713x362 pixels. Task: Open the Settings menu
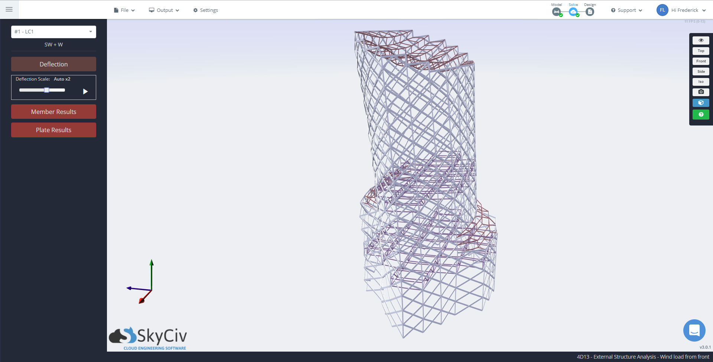pyautogui.click(x=205, y=10)
